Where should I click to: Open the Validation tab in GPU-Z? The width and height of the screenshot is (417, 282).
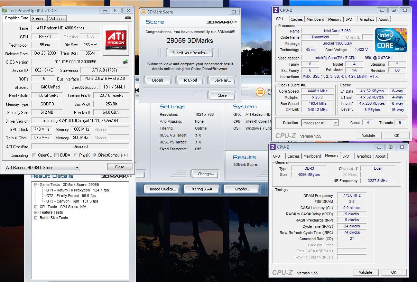coord(57,19)
